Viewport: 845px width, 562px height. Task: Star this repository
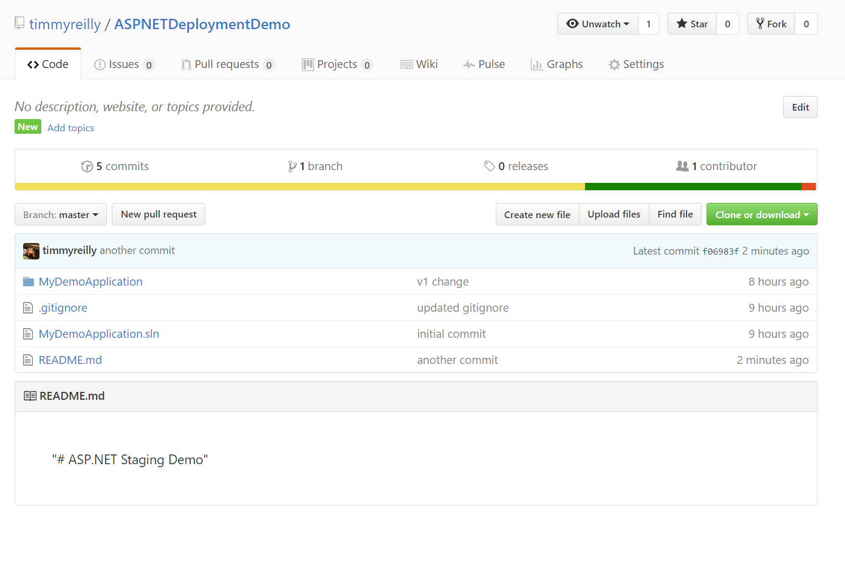tap(692, 24)
